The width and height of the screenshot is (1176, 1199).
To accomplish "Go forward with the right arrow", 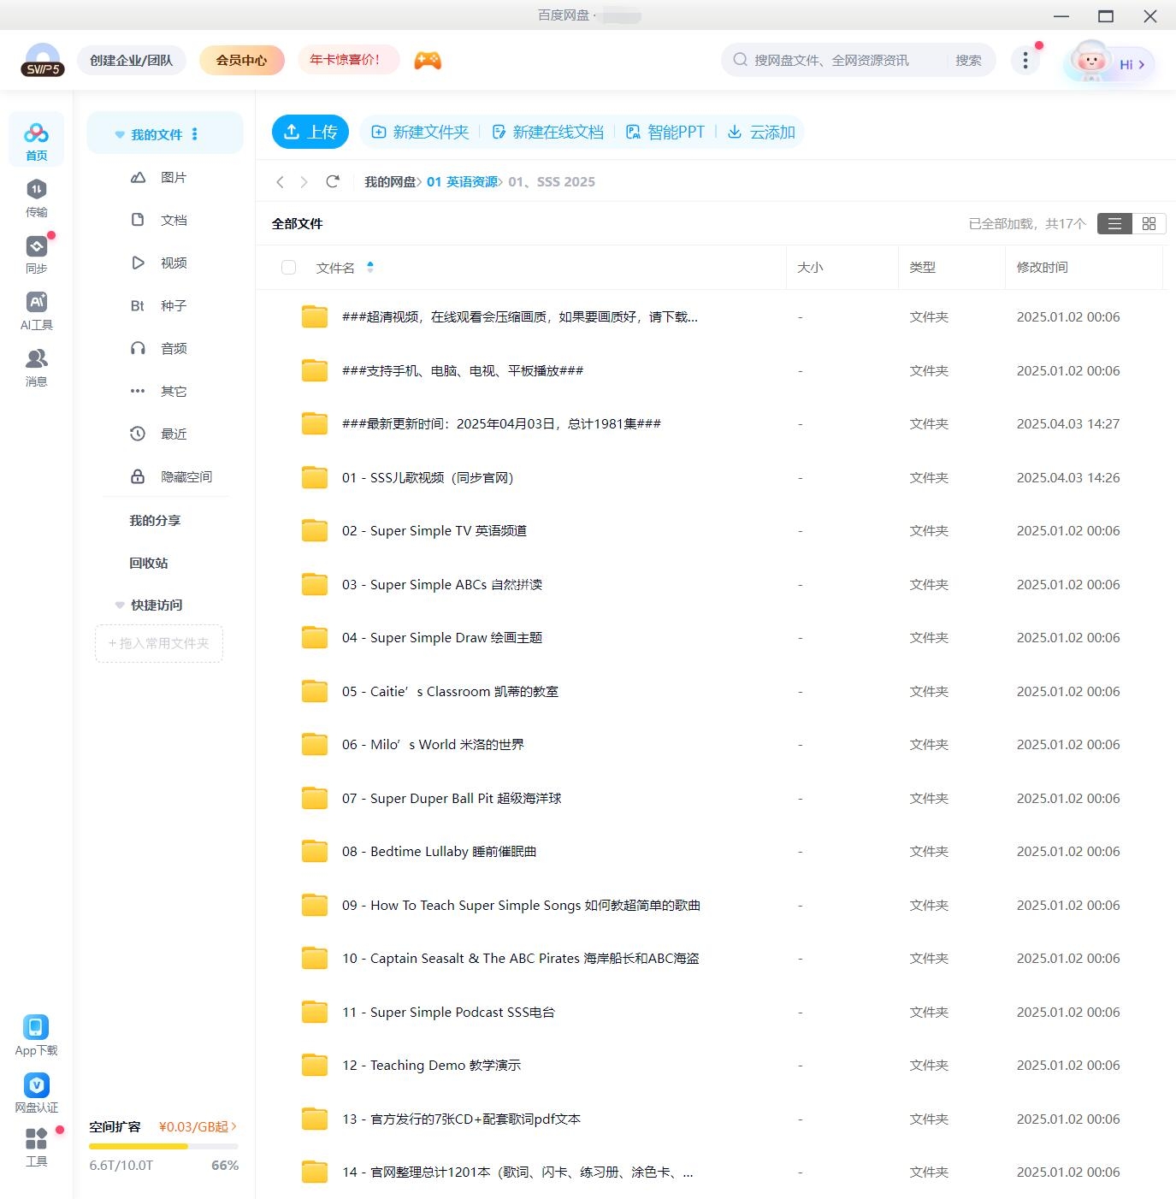I will coord(304,181).
